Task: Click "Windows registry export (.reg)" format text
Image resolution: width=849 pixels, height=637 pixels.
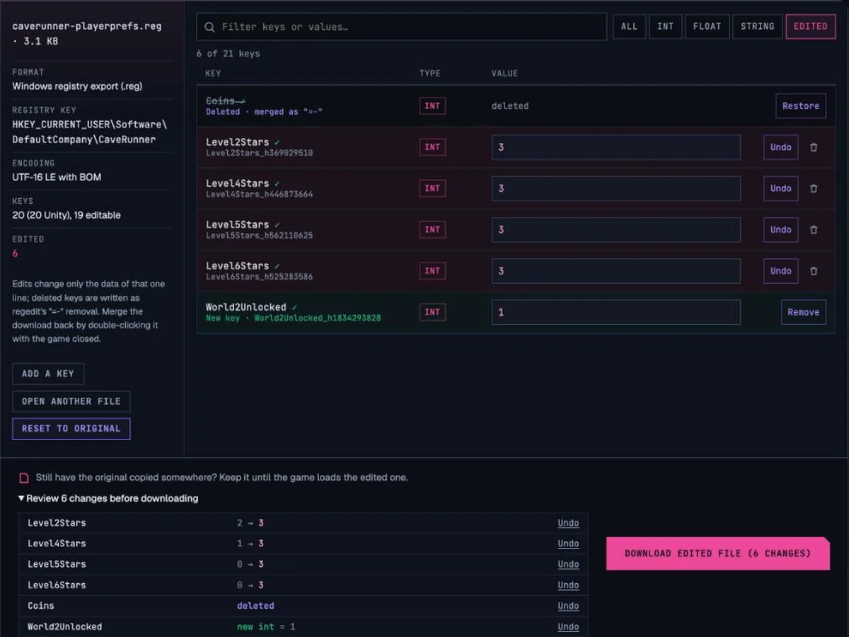Action: pyautogui.click(x=77, y=86)
